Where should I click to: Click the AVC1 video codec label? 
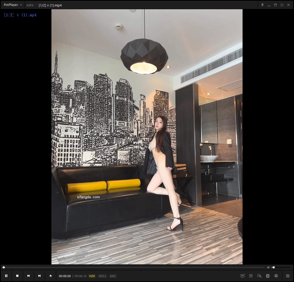coord(102,276)
